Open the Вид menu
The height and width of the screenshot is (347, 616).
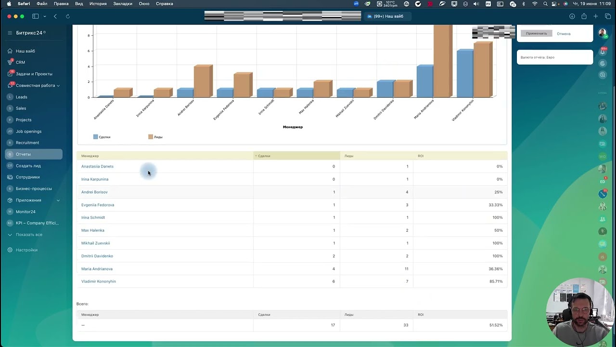pos(79,4)
